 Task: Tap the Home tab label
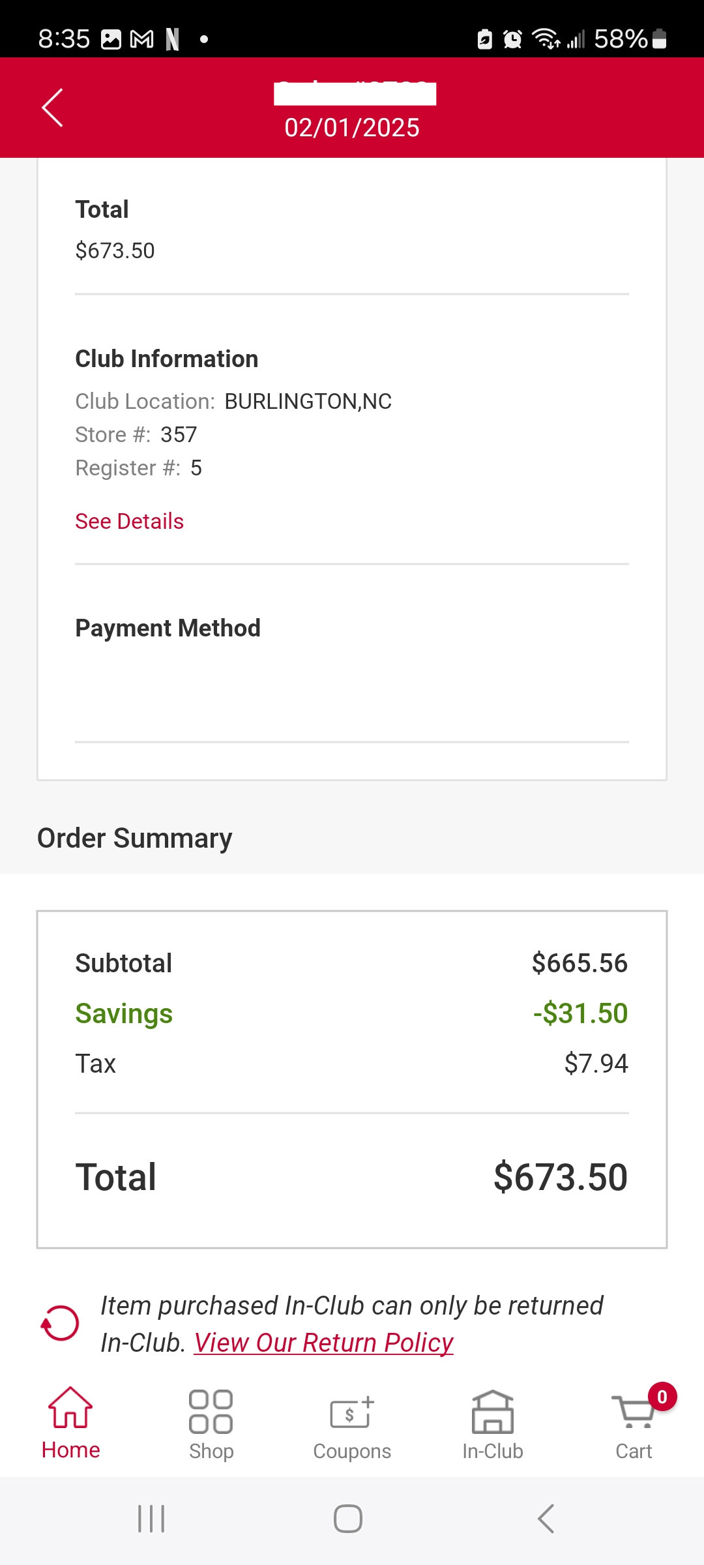(x=70, y=1450)
